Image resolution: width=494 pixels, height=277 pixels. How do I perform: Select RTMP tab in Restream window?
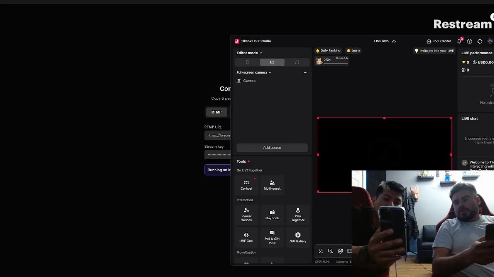coord(217,112)
